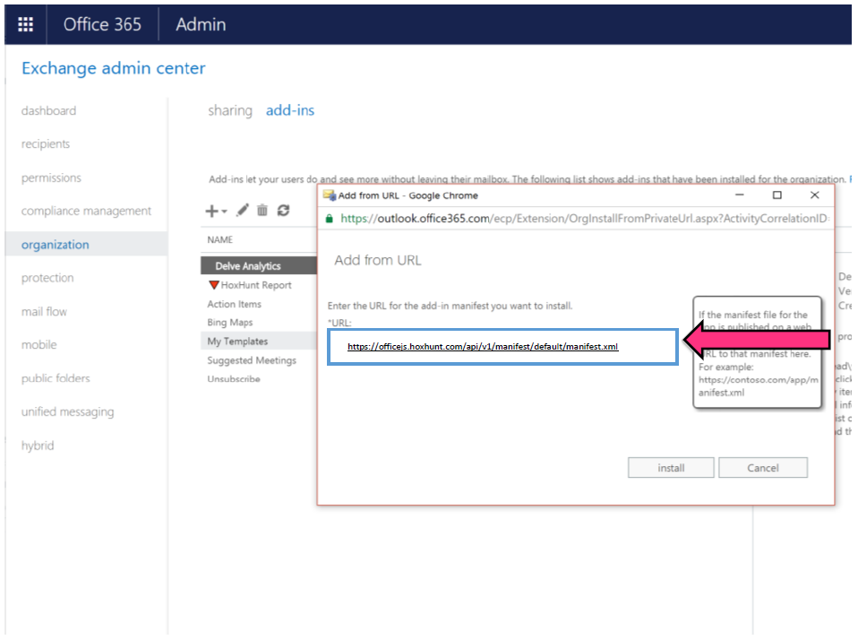Open the Office 365 app launcher grid

25,24
